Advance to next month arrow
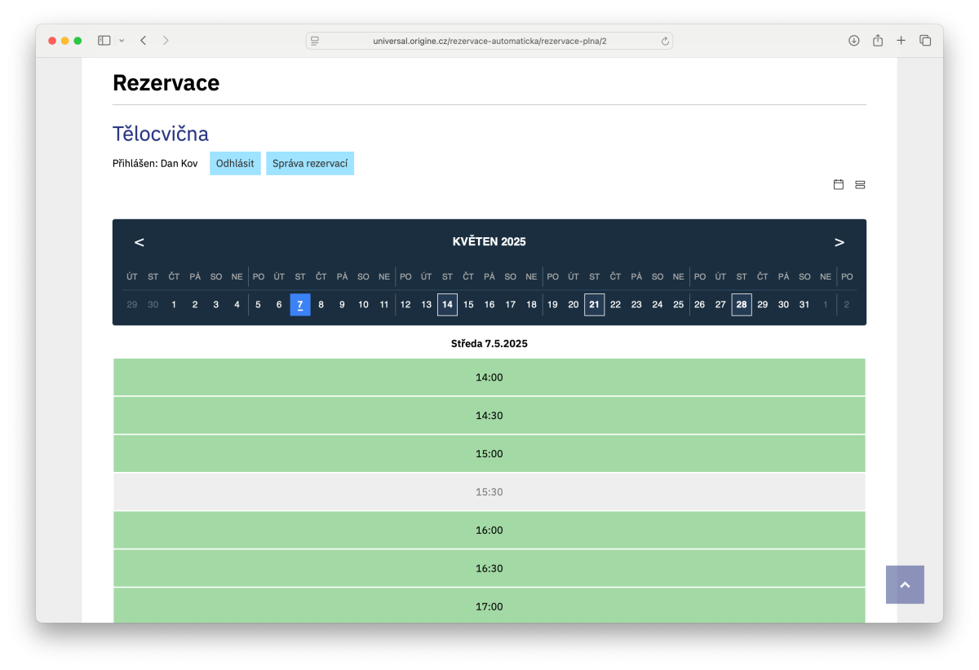 [839, 242]
